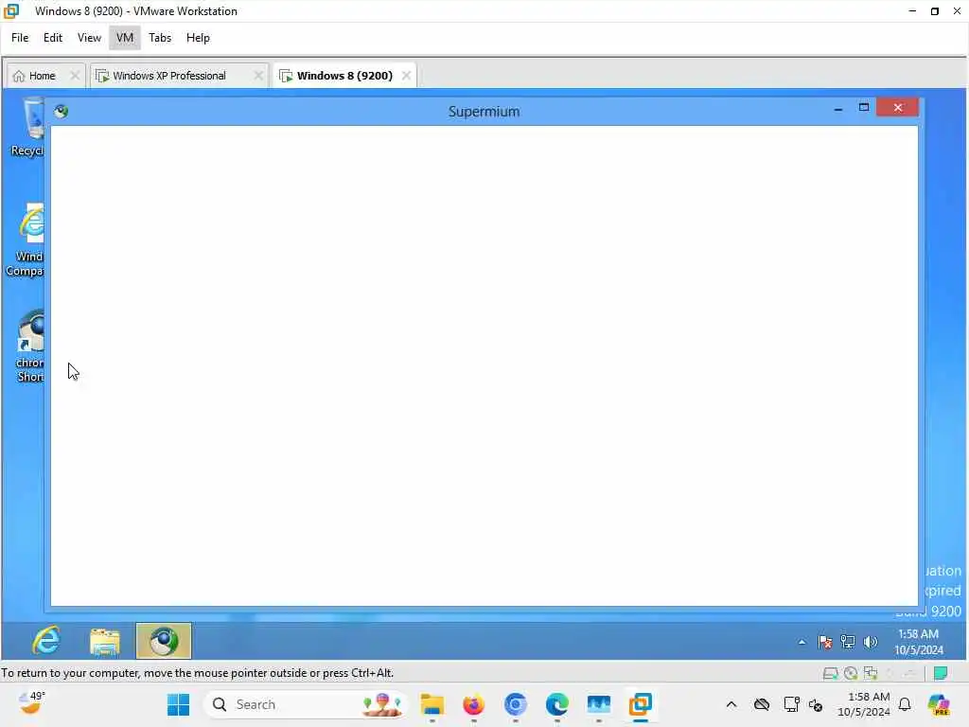Open the Windows 11 Start menu

pos(179,704)
